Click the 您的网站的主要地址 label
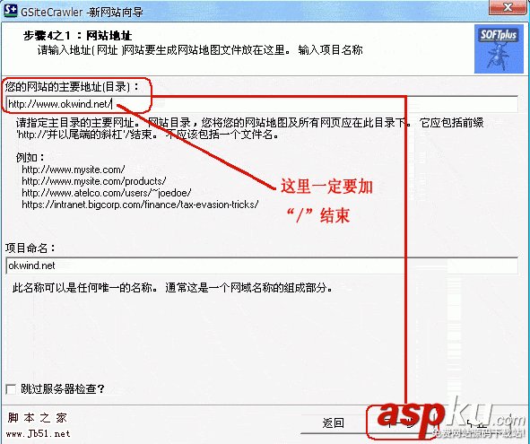Viewport: 530px width, 444px height. pos(72,87)
